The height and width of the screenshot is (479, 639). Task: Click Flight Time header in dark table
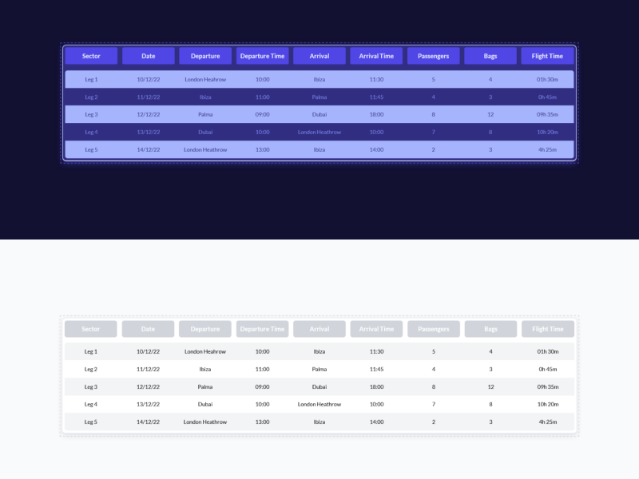click(546, 56)
